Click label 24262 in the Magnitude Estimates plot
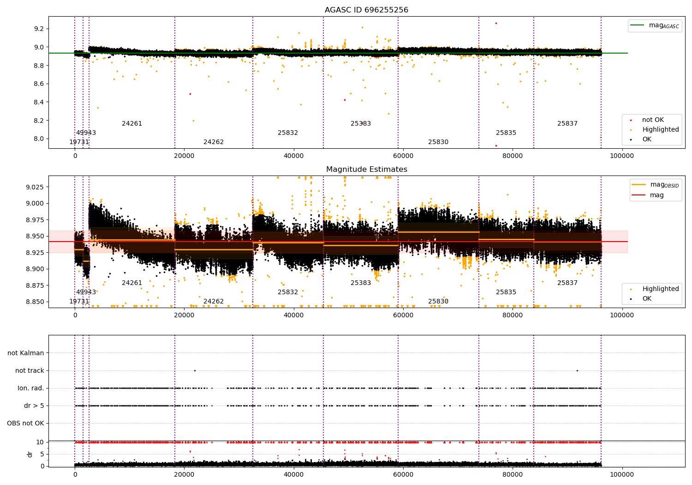This screenshot has height=485, width=692. click(x=214, y=302)
